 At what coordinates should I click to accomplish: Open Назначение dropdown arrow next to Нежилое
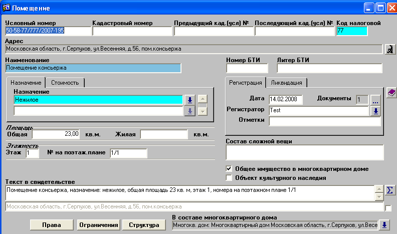[x=190, y=100]
